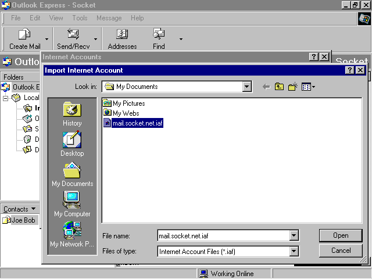Go back to last folder visited
This screenshot has height=279, width=372.
point(266,87)
